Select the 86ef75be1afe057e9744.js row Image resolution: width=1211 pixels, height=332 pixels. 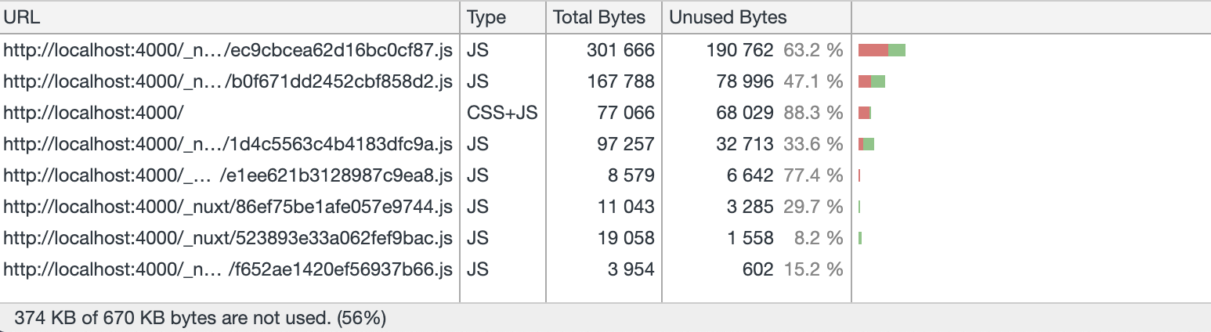228,207
